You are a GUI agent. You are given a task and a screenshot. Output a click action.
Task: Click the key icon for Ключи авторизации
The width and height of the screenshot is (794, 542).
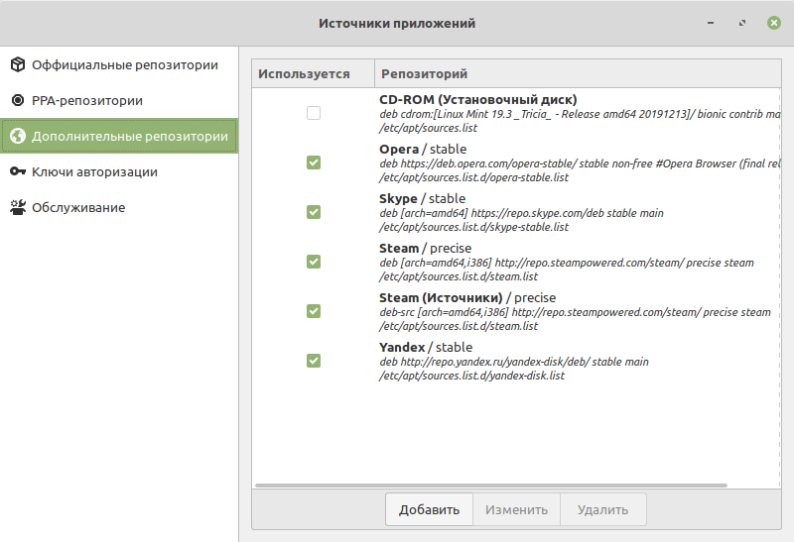18,171
